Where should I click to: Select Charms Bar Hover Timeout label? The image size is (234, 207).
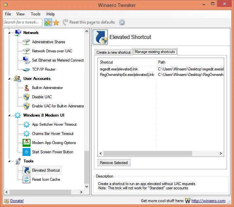pos(53,134)
